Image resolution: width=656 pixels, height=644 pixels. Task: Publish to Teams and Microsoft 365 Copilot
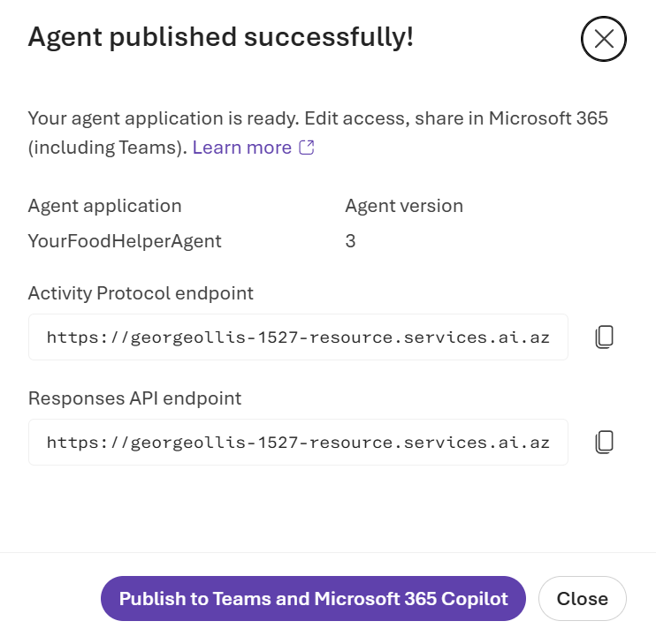click(313, 599)
